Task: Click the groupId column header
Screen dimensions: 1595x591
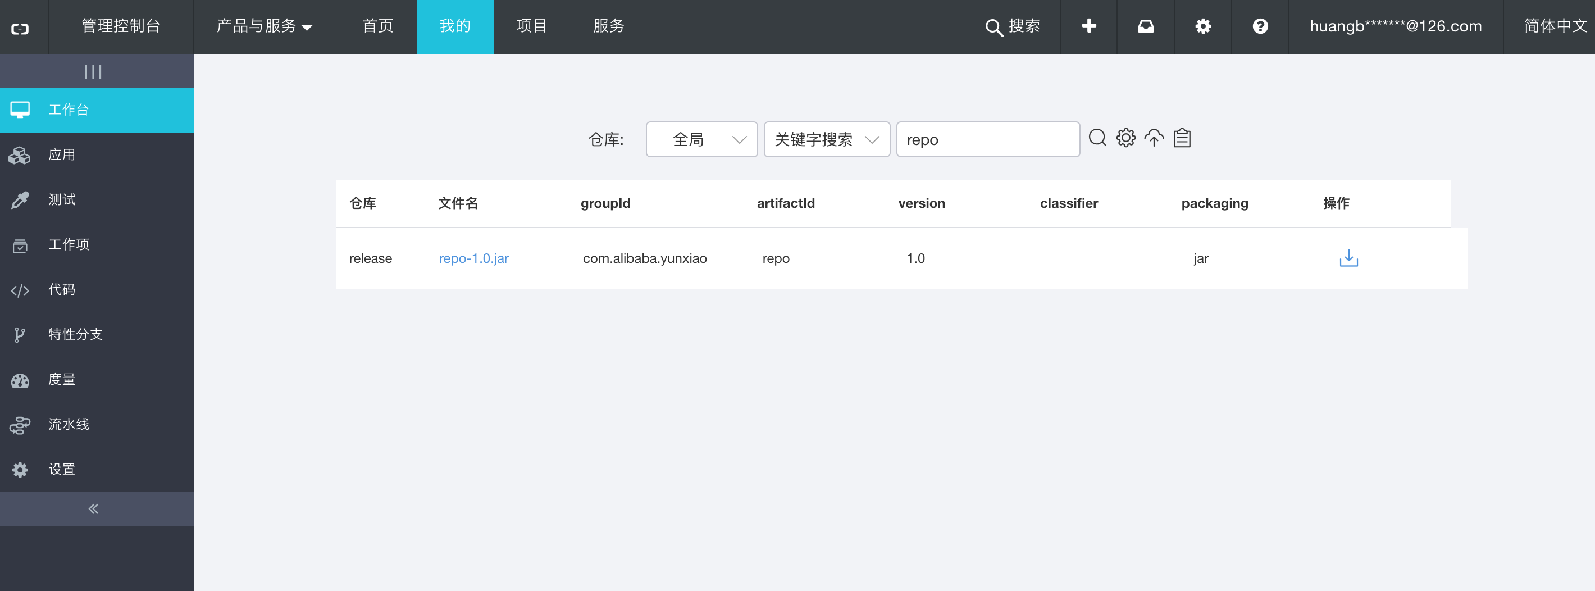Action: (x=605, y=203)
